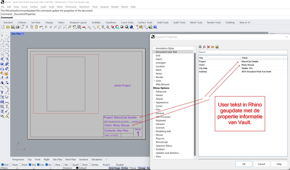This screenshot has width=290, height=170.
Task: Select the Box solid tool in left sidebar
Action: click(x=2, y=64)
